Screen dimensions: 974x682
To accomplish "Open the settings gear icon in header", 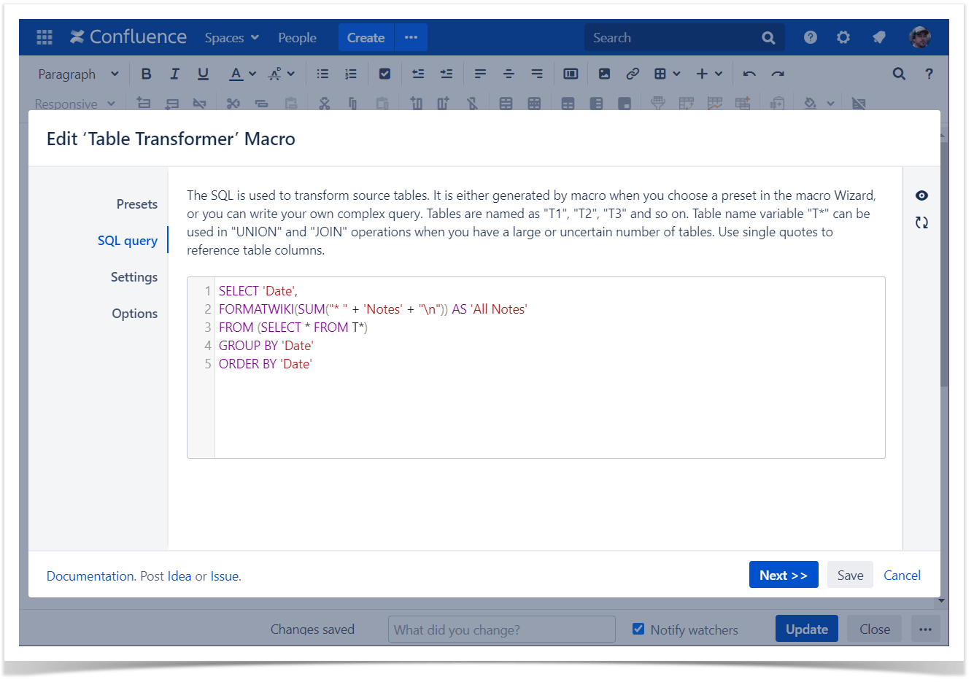I will tap(843, 37).
